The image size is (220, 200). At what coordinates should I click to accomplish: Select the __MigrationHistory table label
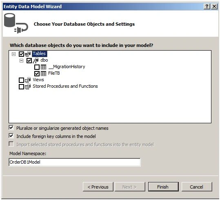[67, 67]
